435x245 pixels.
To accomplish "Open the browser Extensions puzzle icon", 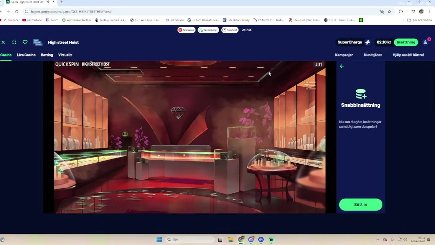I will tap(401, 12).
